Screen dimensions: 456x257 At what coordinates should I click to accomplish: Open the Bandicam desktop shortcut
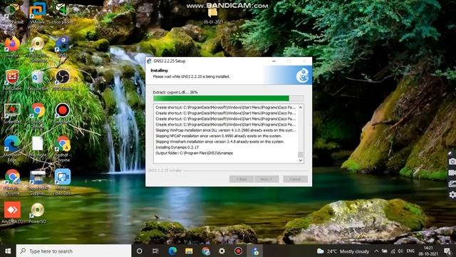pyautogui.click(x=63, y=114)
